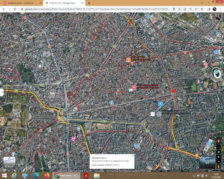This screenshot has width=224, height=179.
Task: Open the Chrome side panel
Action: pos(209,9)
